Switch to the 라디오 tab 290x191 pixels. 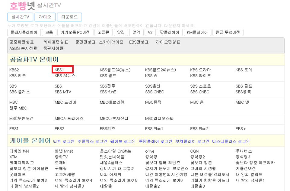coord(44,17)
